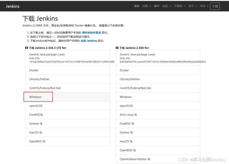Select Gentoo in the LTS list
Screen dimensions: 229x164
[68, 123]
